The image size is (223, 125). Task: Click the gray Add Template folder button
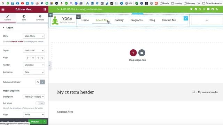click(142, 53)
